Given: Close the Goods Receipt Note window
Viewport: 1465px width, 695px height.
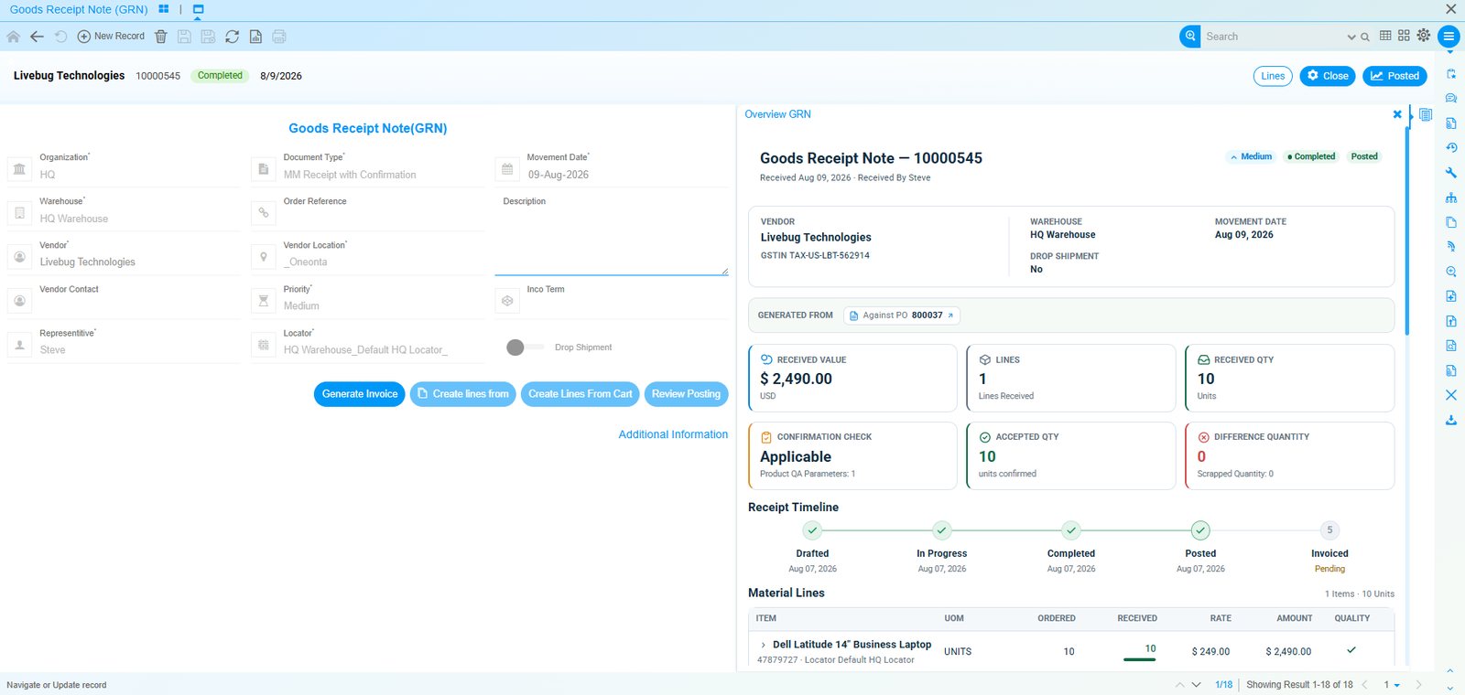Looking at the screenshot, I should 1450,9.
